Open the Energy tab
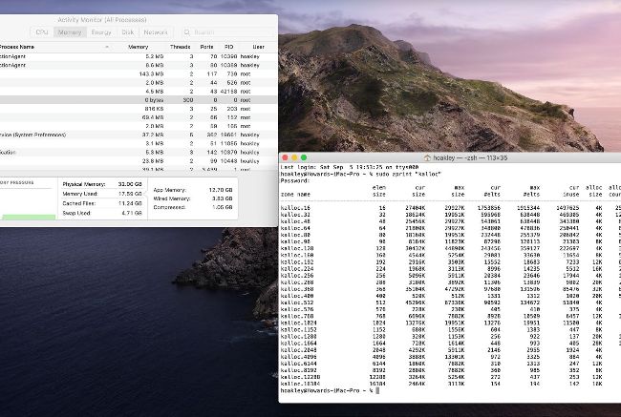 click(x=100, y=31)
